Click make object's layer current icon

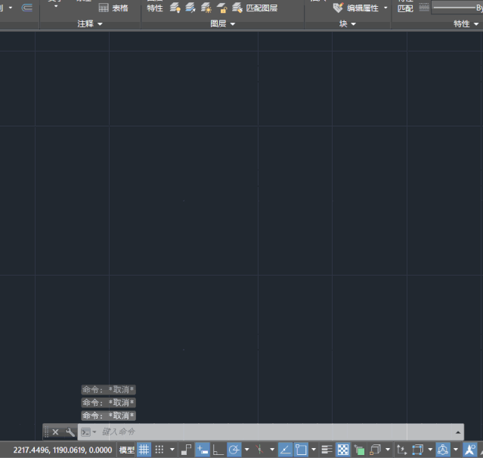click(x=190, y=8)
